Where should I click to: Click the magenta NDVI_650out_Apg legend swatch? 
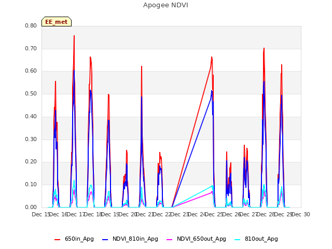170,240
